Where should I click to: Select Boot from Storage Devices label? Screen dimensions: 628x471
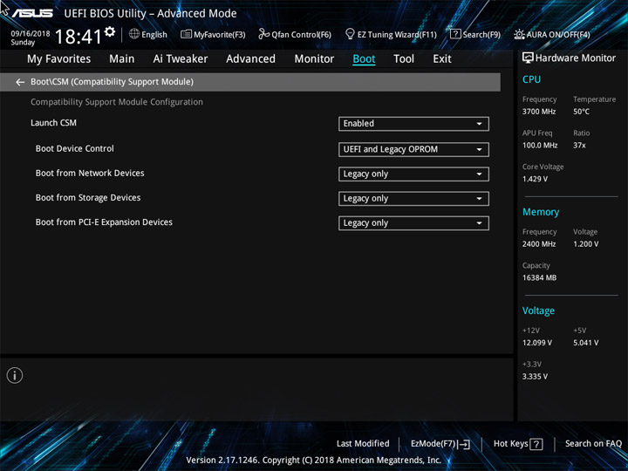tap(88, 198)
